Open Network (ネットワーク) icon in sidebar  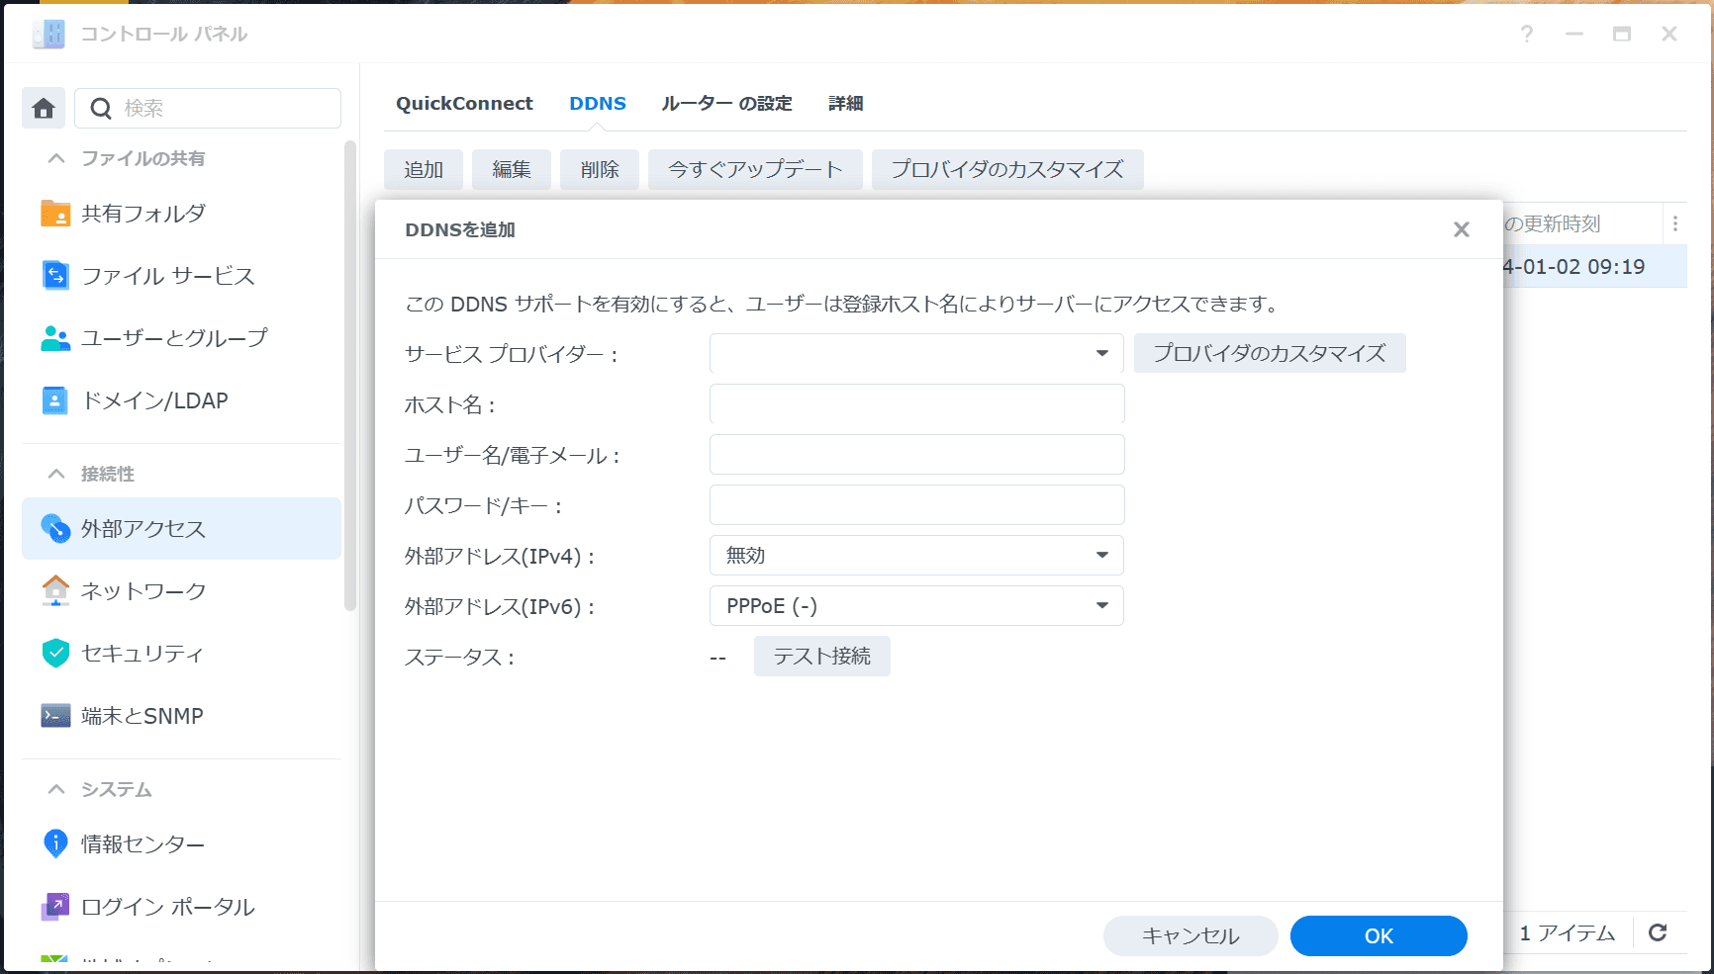tap(55, 590)
